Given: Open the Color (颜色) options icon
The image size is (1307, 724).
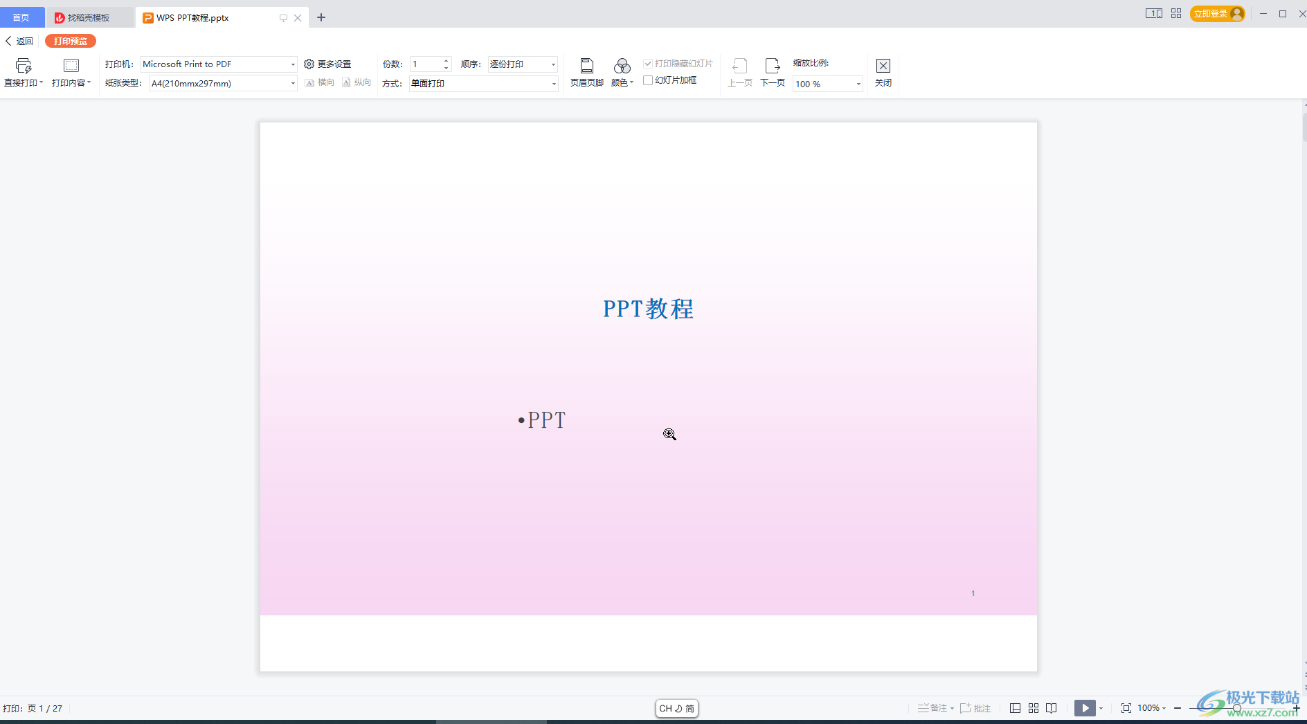Looking at the screenshot, I should (622, 66).
